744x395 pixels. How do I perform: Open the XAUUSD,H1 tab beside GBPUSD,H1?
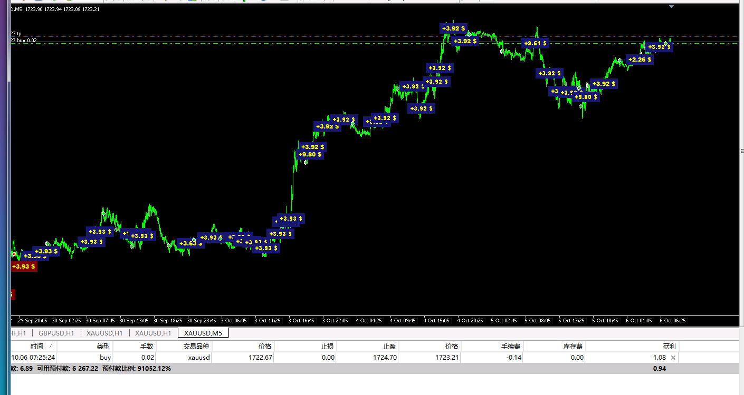point(104,333)
